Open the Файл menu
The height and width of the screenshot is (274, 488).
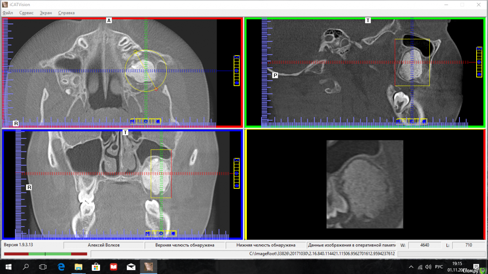(x=8, y=13)
